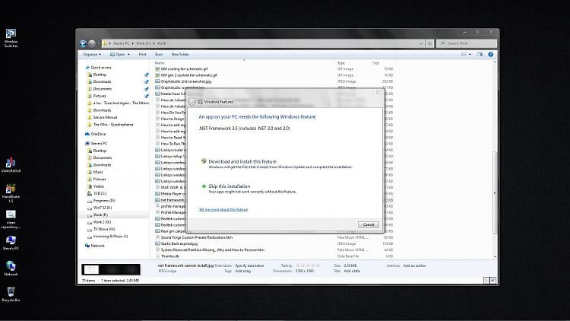The width and height of the screenshot is (570, 321).
Task: Select GM gen 2 coolant fan schematic.gif
Action: coord(188,75)
